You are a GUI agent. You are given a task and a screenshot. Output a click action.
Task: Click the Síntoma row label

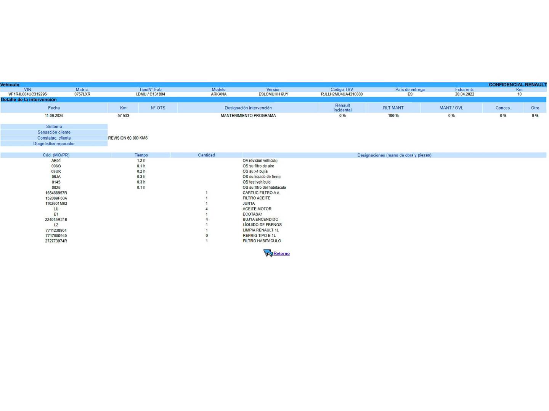click(54, 127)
